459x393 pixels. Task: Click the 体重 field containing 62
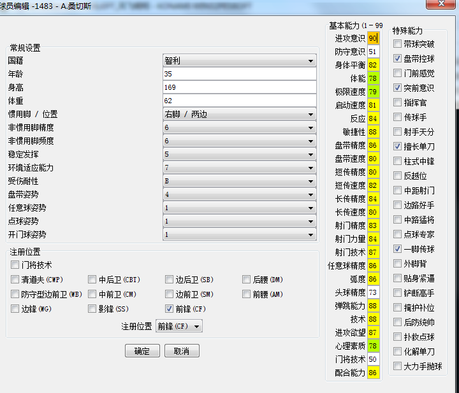pos(240,101)
